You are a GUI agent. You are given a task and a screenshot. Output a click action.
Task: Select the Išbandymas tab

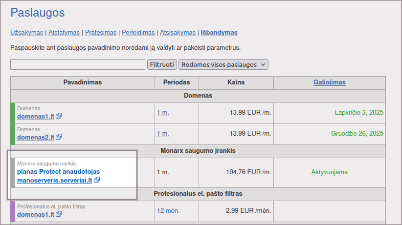(x=219, y=33)
